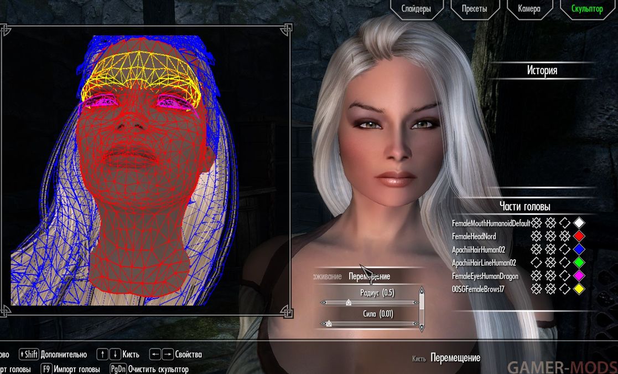Enable the lock box for ApachiiHairHuman02

(564, 249)
